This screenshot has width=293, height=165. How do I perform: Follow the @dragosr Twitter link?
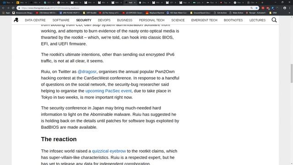click(x=87, y=71)
